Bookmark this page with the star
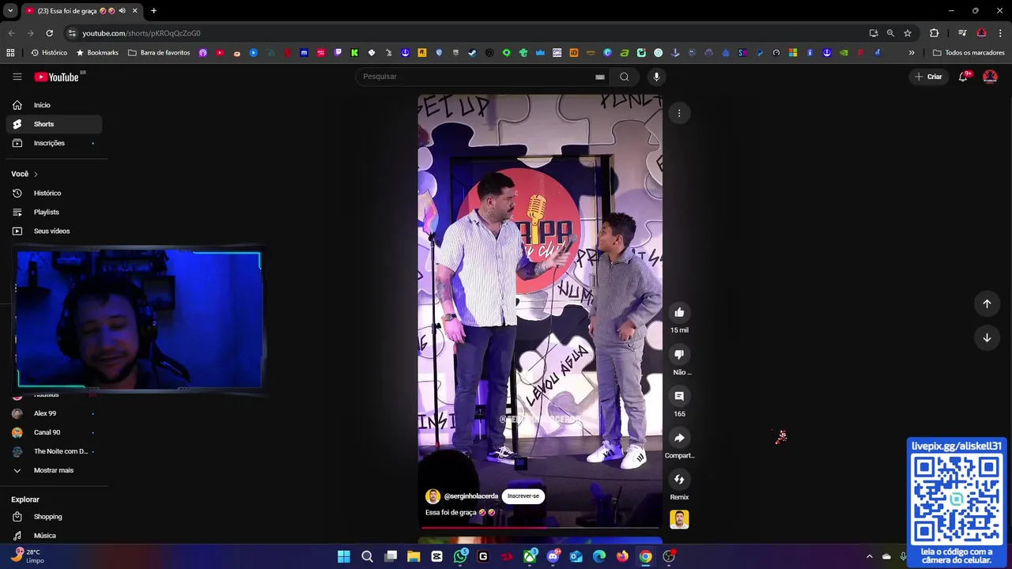 click(908, 33)
